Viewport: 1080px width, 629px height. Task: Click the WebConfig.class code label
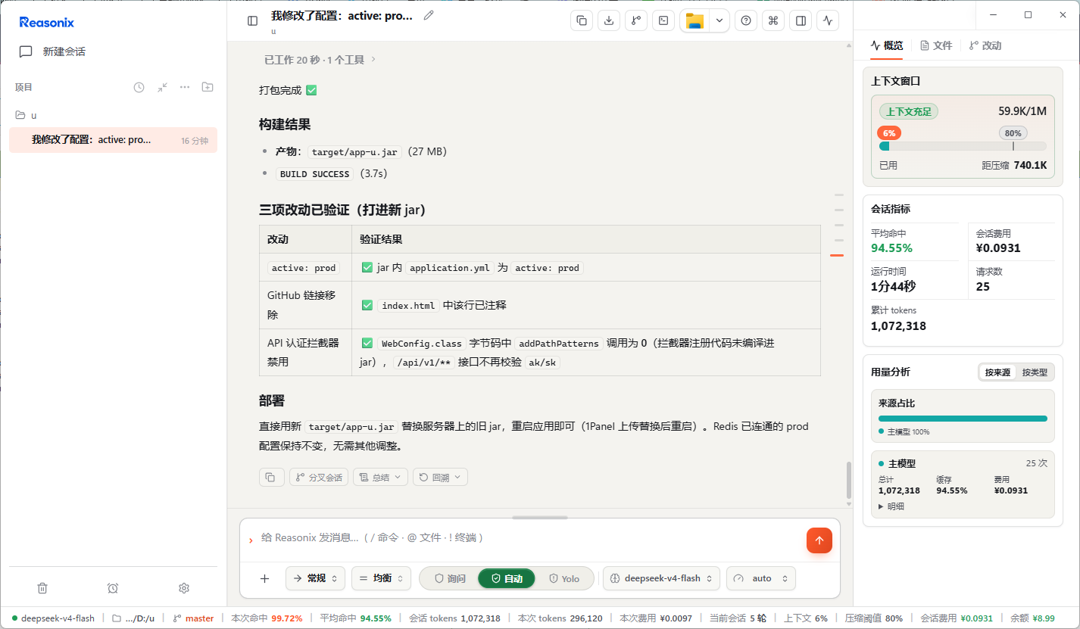422,344
